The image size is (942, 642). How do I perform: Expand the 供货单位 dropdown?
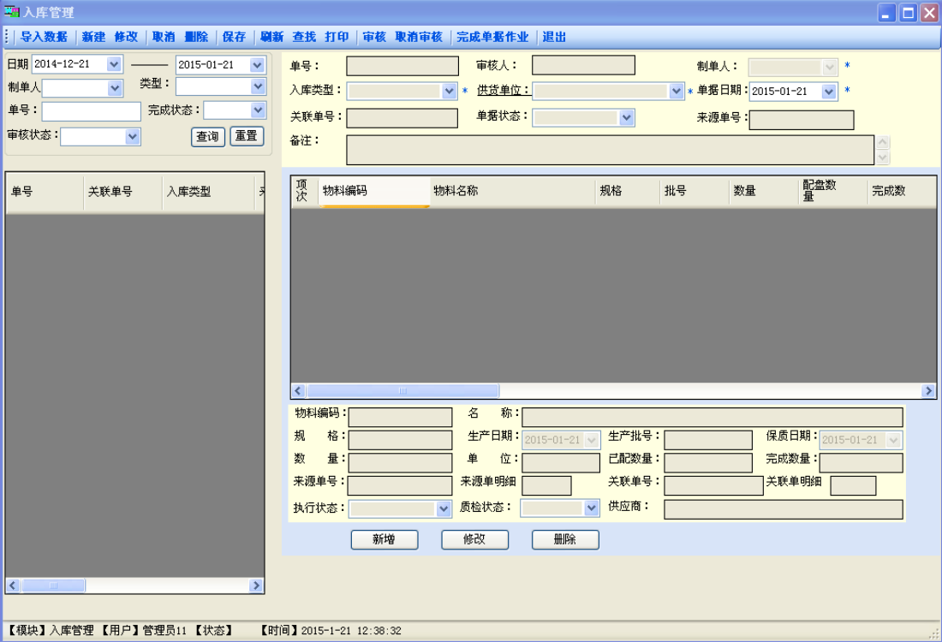point(676,92)
